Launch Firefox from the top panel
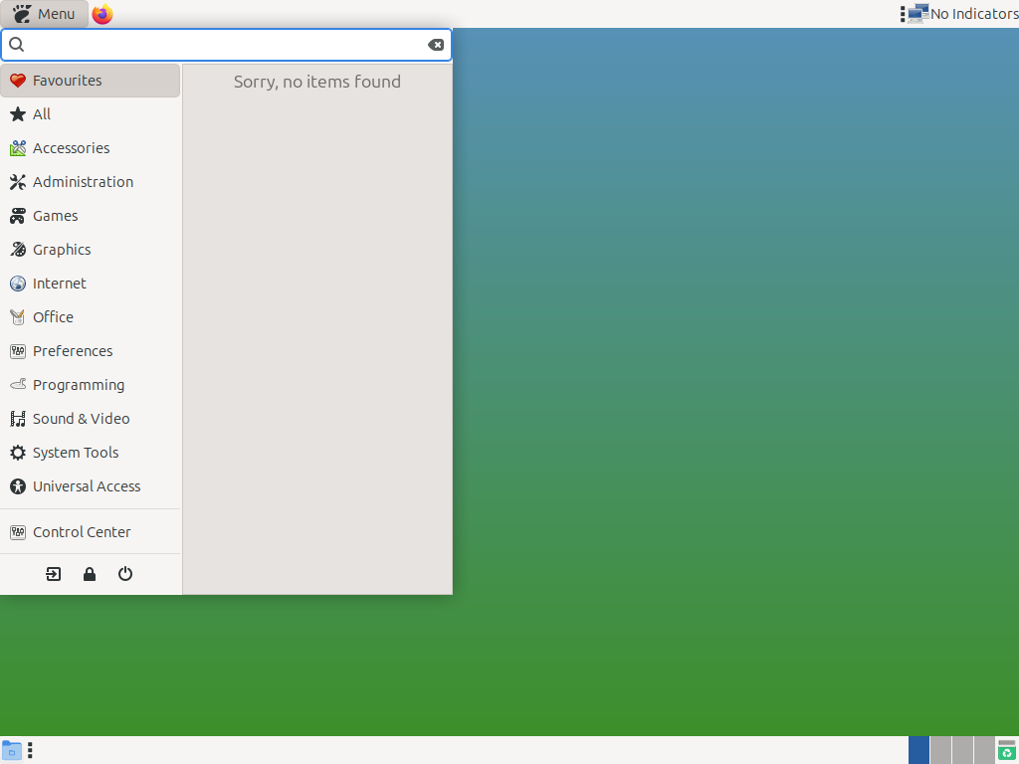The image size is (1019, 764). pyautogui.click(x=102, y=14)
